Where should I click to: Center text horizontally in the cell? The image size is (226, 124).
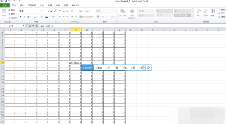tap(64, 17)
